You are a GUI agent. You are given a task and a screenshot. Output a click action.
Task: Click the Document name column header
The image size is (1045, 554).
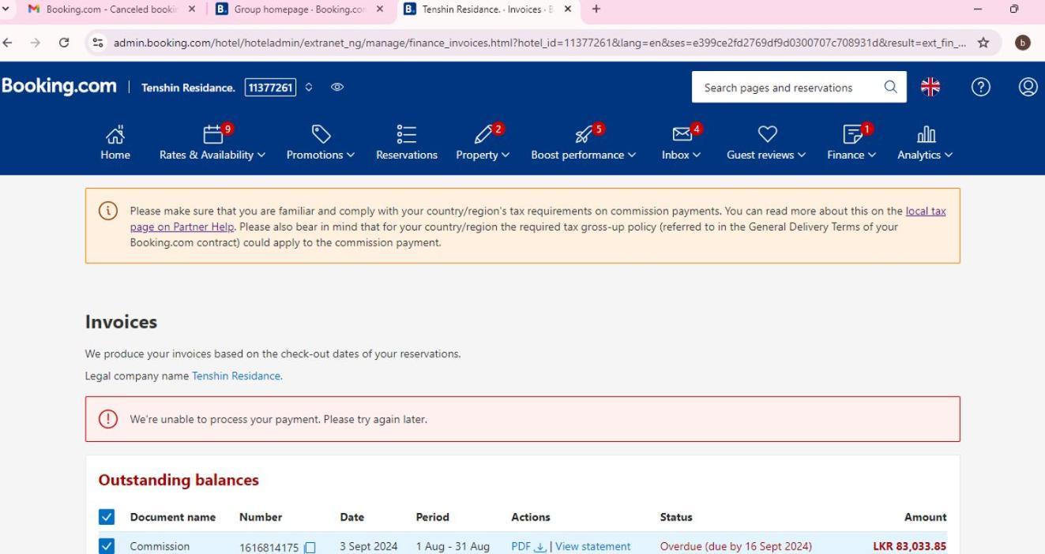click(173, 517)
